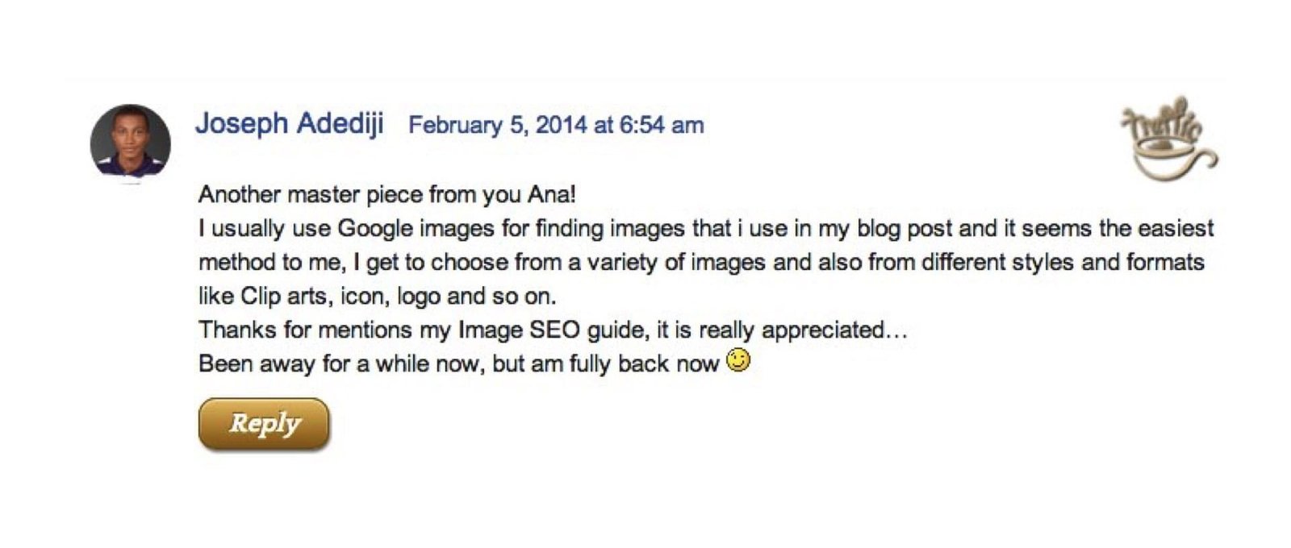1291x548 pixels.
Task: Click the winking smiley emoji
Action: coord(738,360)
